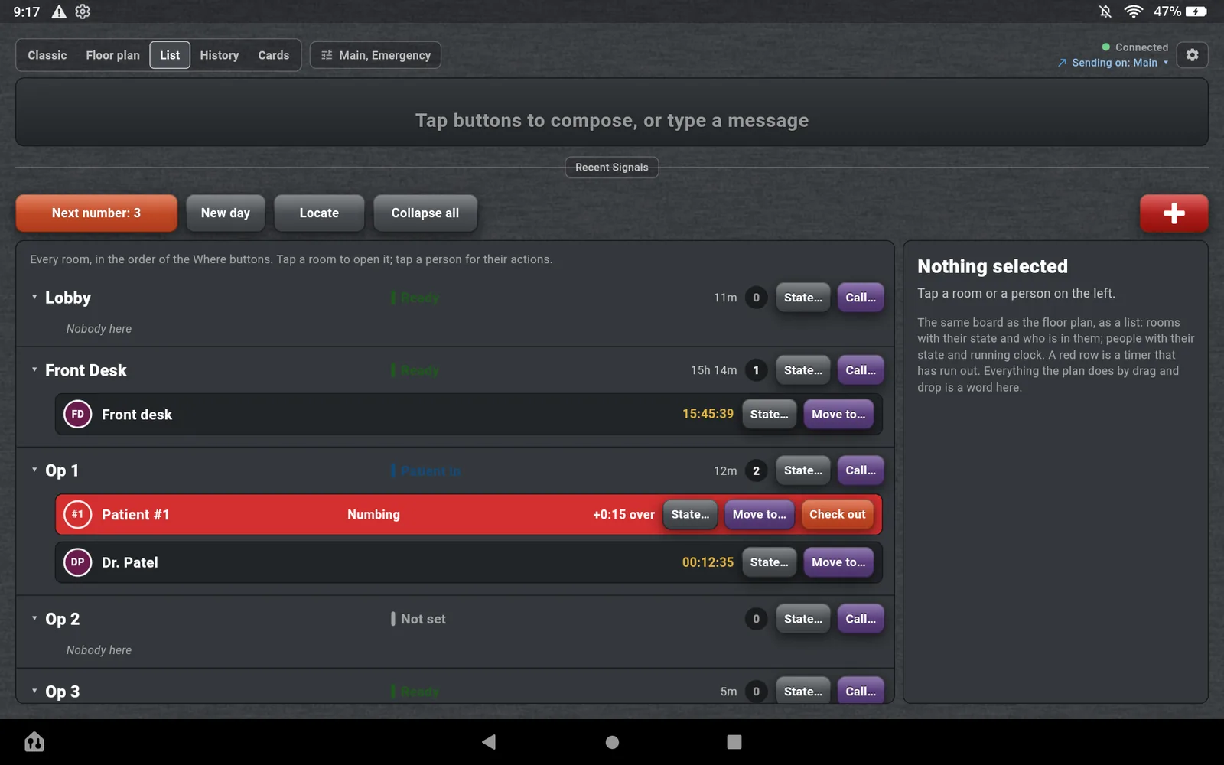This screenshot has width=1224, height=765.
Task: Open State menu for Op 2 room
Action: (x=803, y=619)
